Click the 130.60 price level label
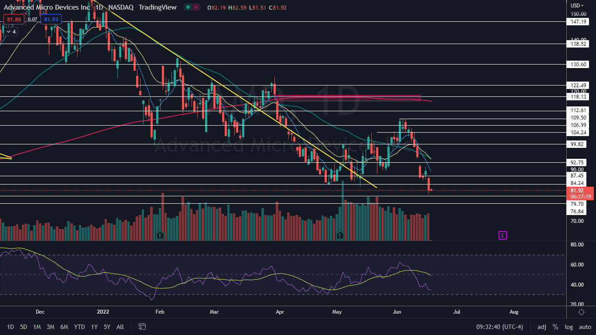596x335 pixels. click(579, 64)
